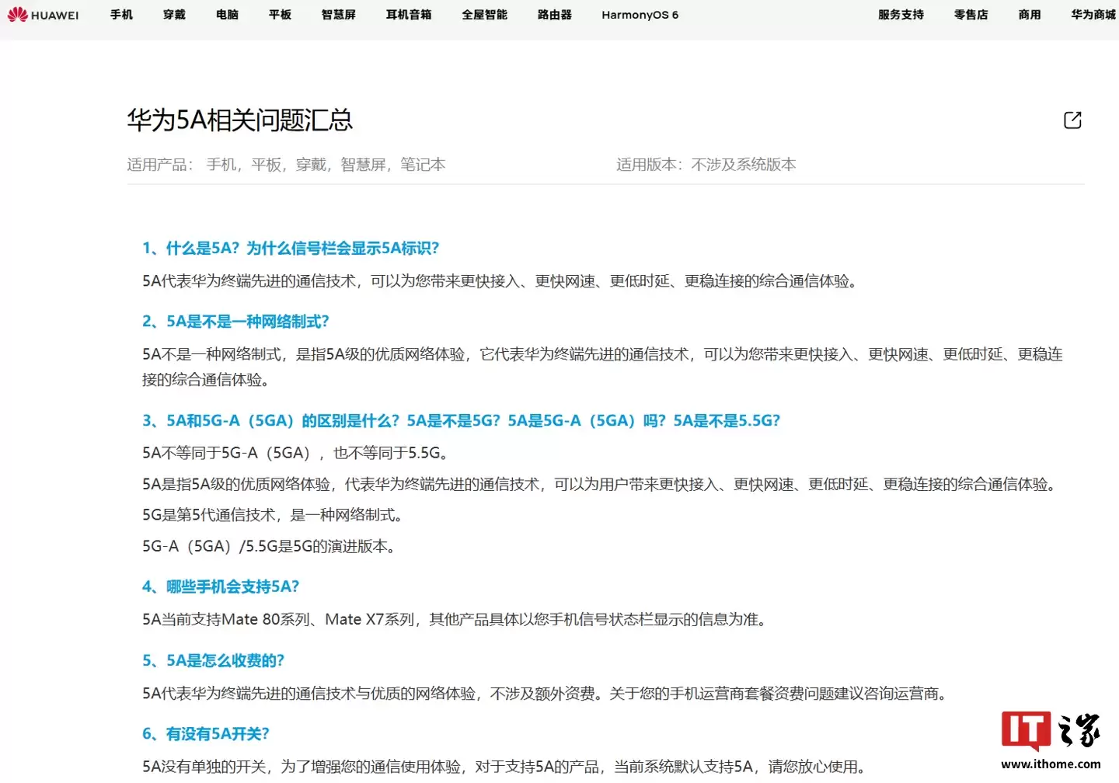The width and height of the screenshot is (1119, 783).
Task: Open the 智慧屏 navigation menu
Action: 338,15
